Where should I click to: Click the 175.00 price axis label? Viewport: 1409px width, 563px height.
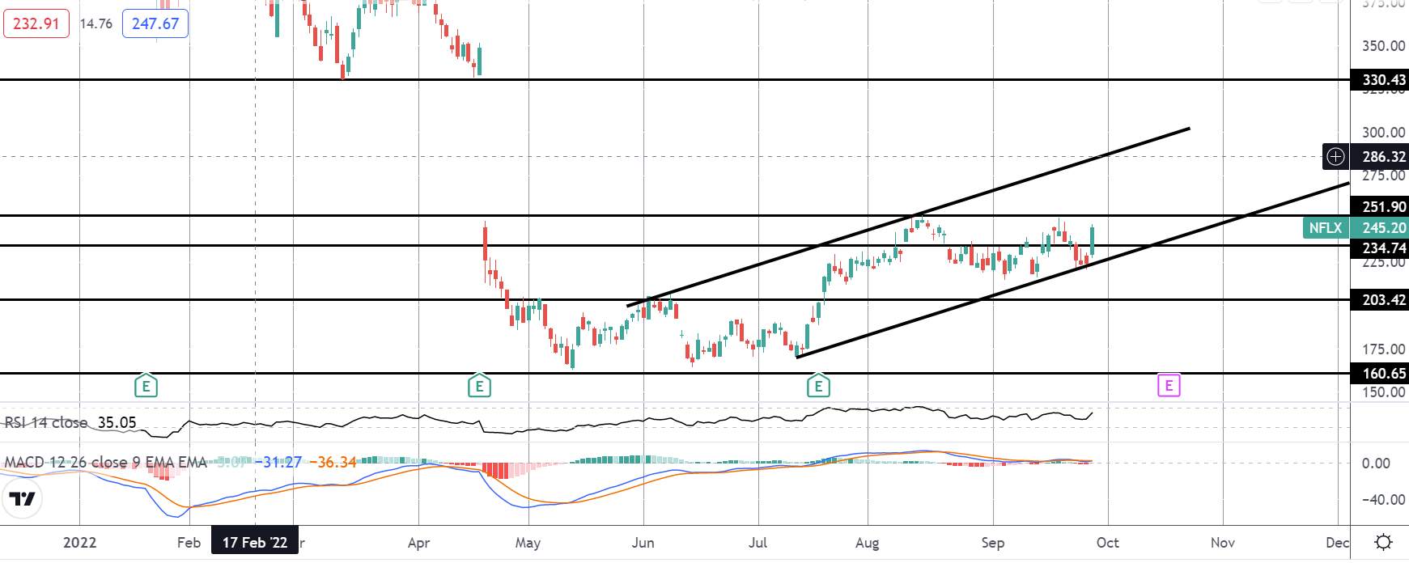1383,349
